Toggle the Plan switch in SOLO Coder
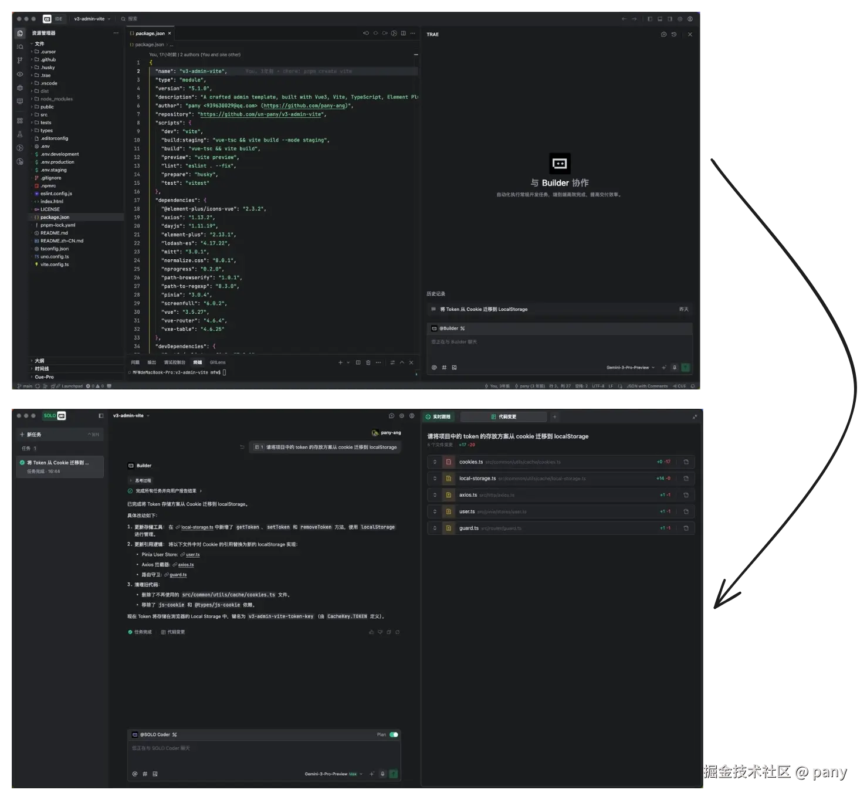The width and height of the screenshot is (867, 800). tap(394, 735)
